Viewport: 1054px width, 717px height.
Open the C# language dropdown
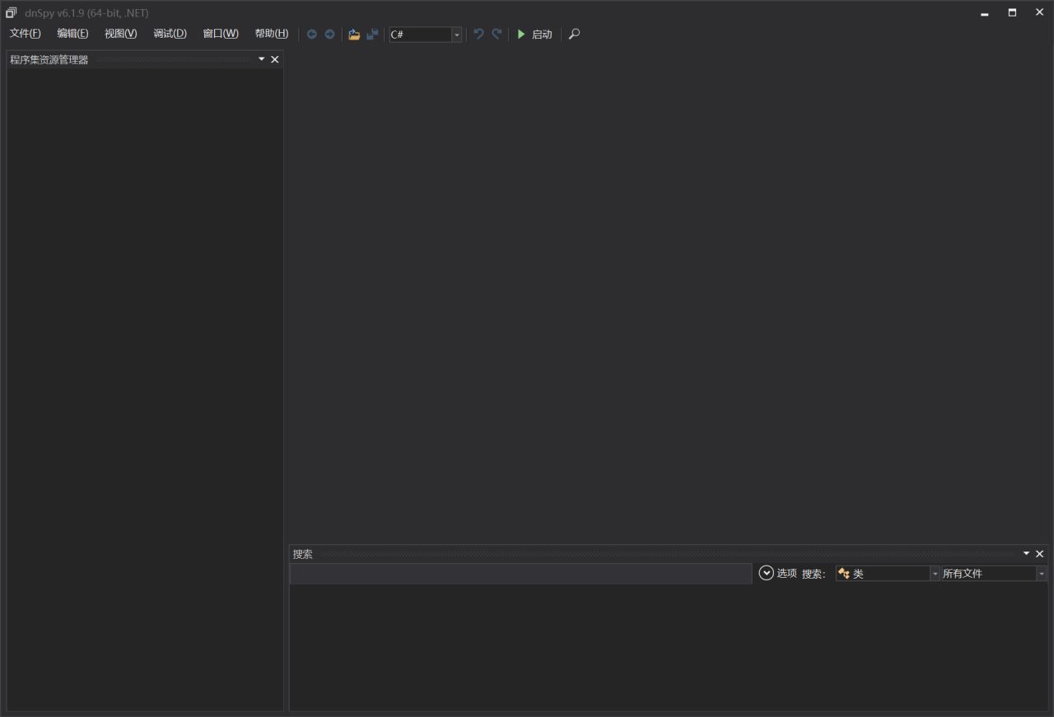(426, 35)
